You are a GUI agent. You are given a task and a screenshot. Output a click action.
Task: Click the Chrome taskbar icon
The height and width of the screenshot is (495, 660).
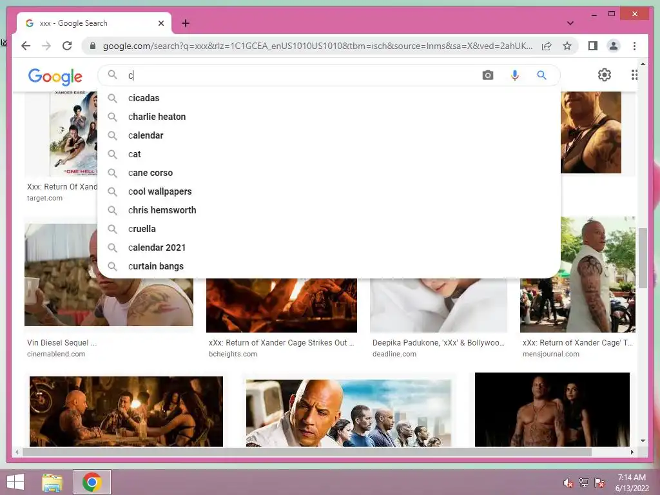pos(92,482)
